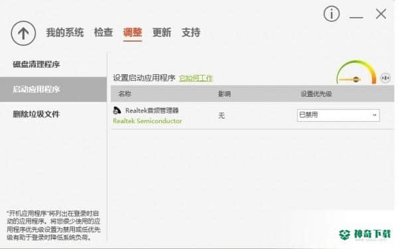Click the performance gauge meter

(x=356, y=72)
